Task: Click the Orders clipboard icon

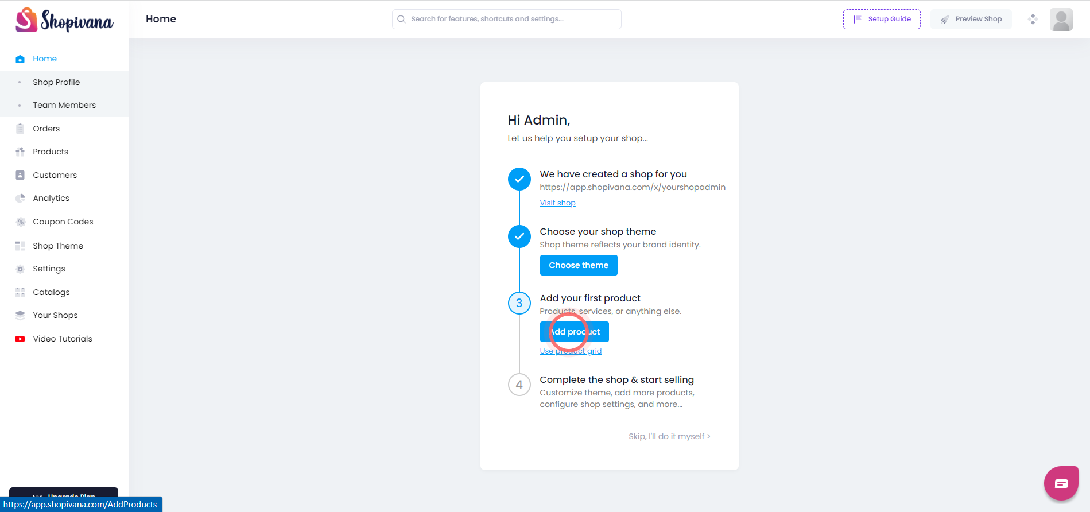Action: tap(20, 129)
